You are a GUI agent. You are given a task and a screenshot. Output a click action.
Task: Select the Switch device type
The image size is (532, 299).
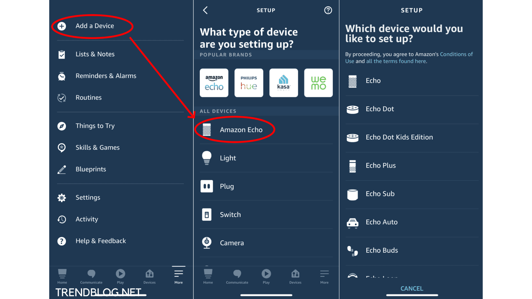[x=266, y=215]
